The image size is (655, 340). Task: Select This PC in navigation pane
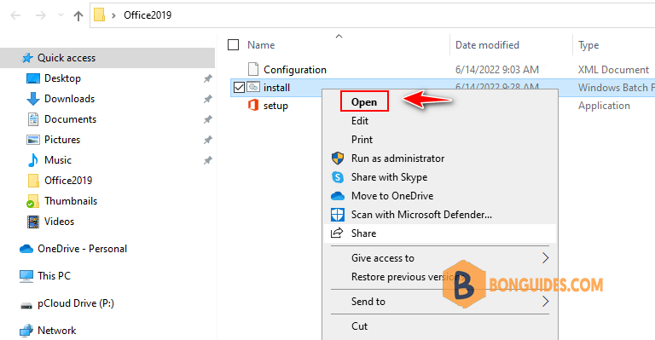click(55, 276)
